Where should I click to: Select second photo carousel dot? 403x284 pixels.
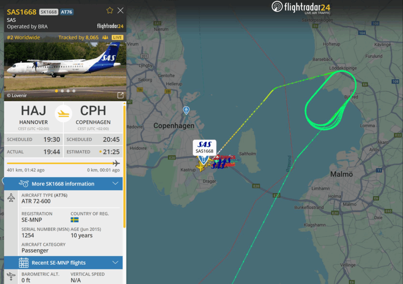[x=62, y=91]
